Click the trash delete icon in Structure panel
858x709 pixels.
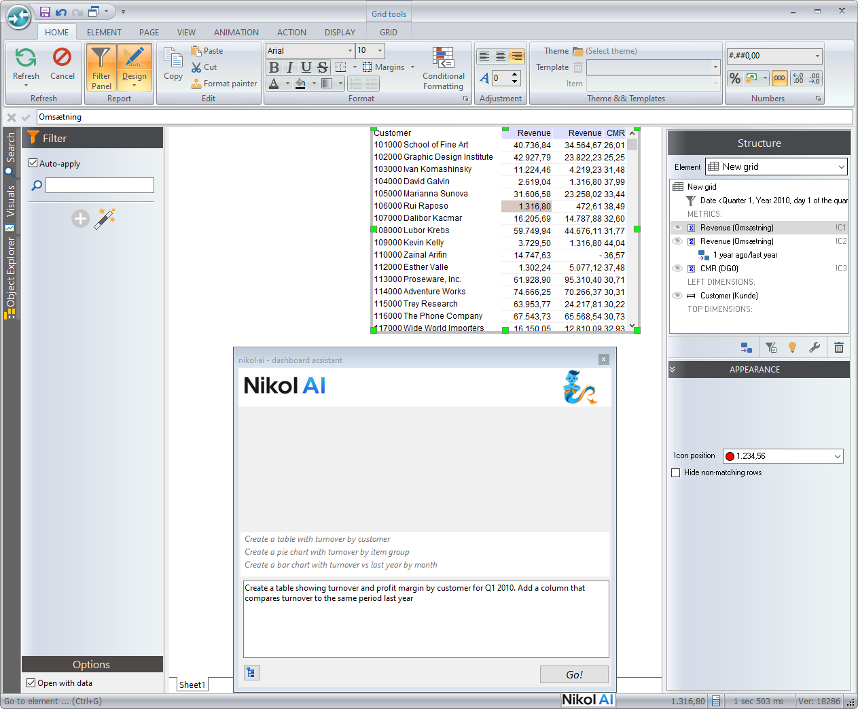click(x=839, y=347)
